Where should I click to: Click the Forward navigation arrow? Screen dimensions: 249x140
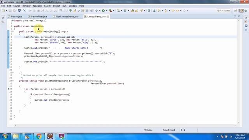(x=184, y=10)
